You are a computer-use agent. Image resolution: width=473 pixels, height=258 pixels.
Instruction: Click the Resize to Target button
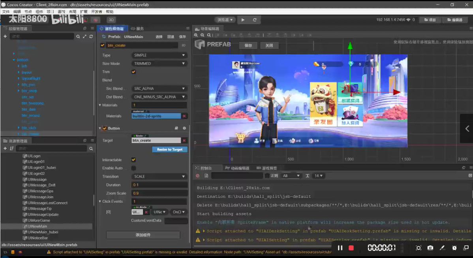pyautogui.click(x=169, y=149)
